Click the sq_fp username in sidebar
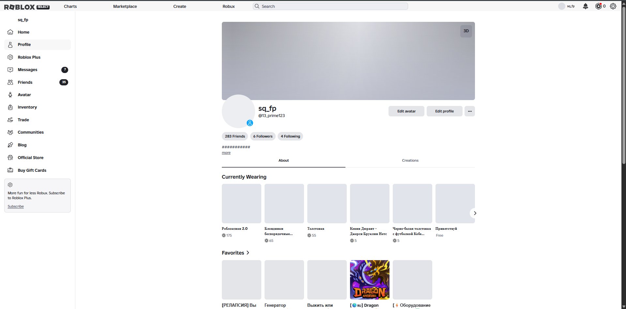The image size is (626, 309). [x=23, y=20]
